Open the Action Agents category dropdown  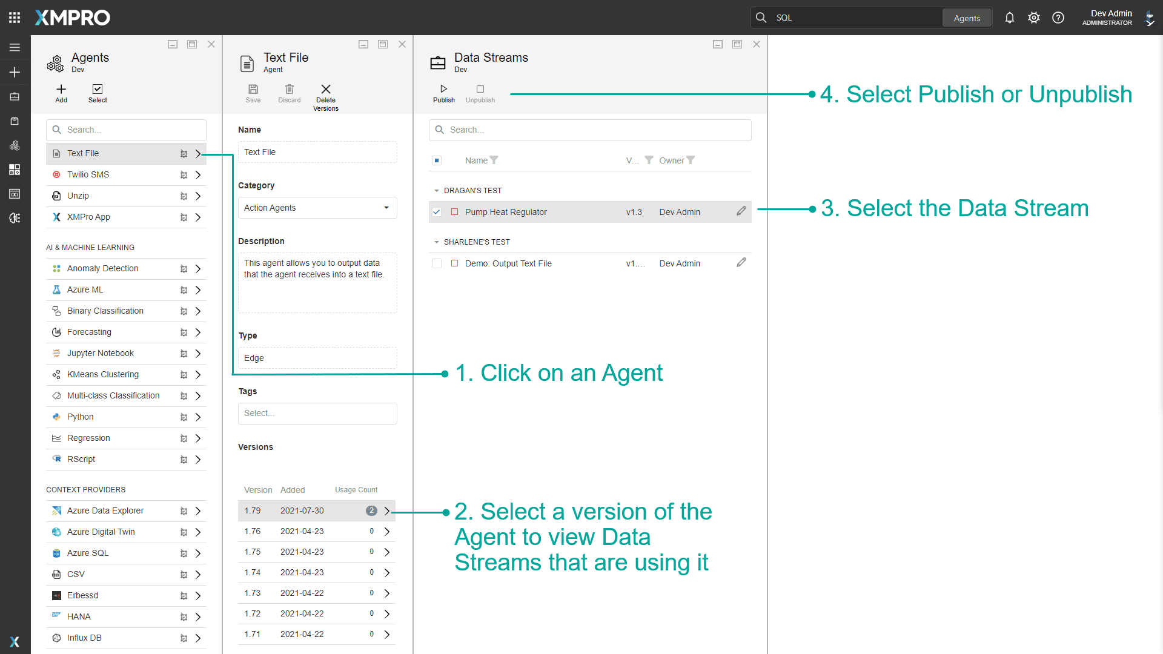(386, 208)
